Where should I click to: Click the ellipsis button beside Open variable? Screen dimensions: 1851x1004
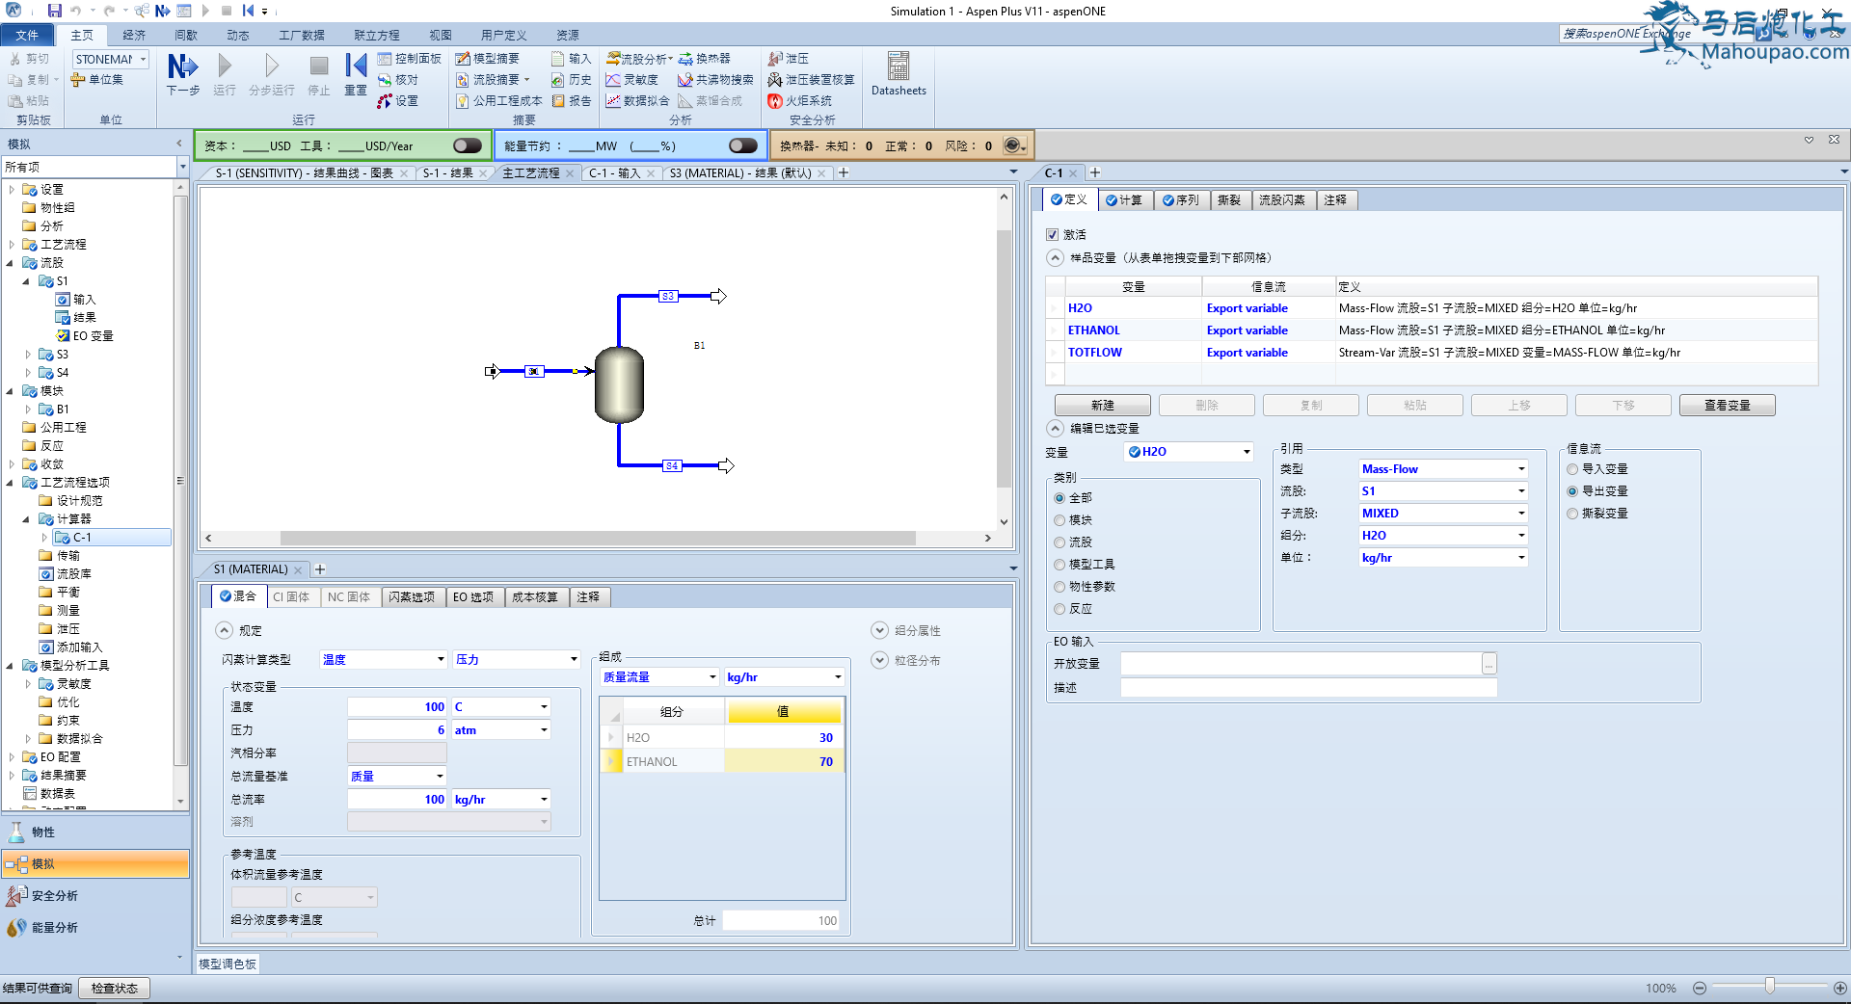1489,664
